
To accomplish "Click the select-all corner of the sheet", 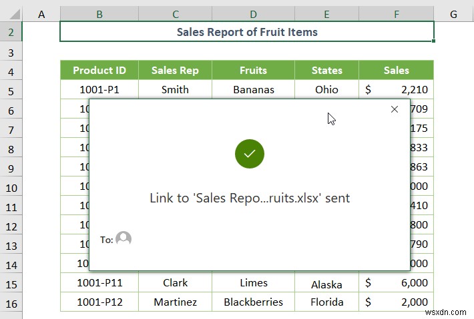I will coord(11,13).
